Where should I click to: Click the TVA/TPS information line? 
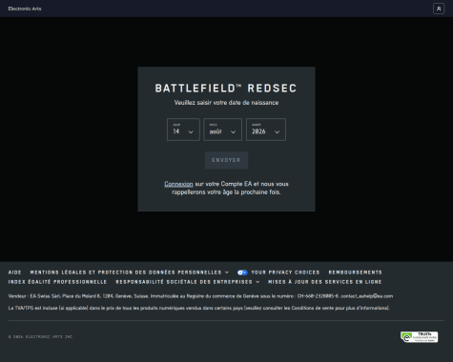click(199, 308)
